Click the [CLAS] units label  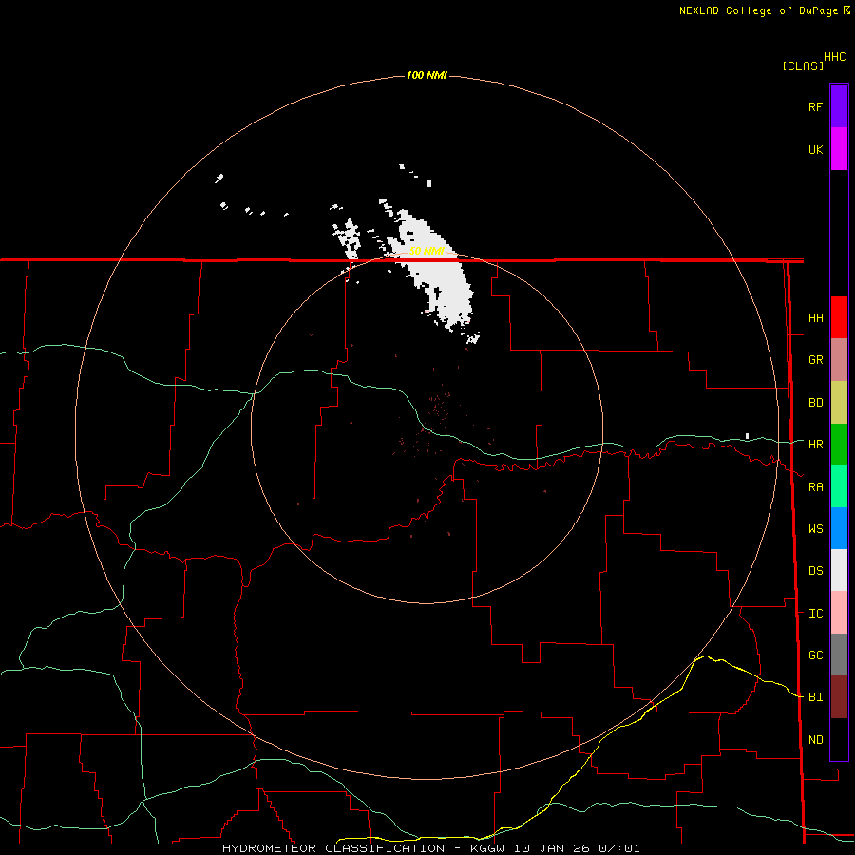(803, 66)
